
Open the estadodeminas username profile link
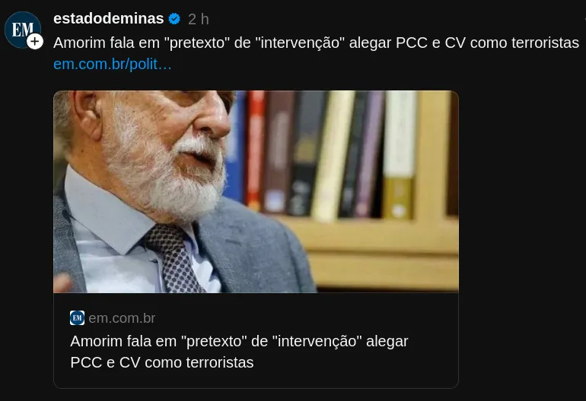[108, 19]
